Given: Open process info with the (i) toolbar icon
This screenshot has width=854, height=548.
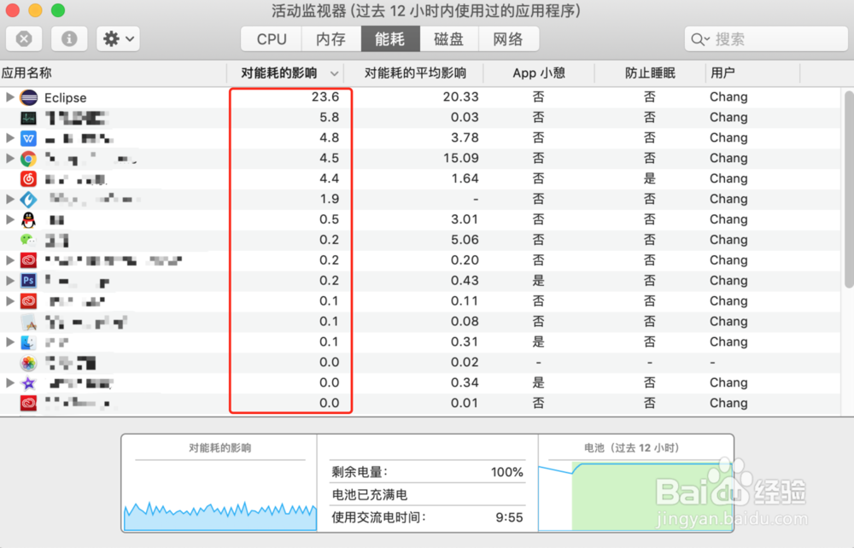Looking at the screenshot, I should (68, 38).
